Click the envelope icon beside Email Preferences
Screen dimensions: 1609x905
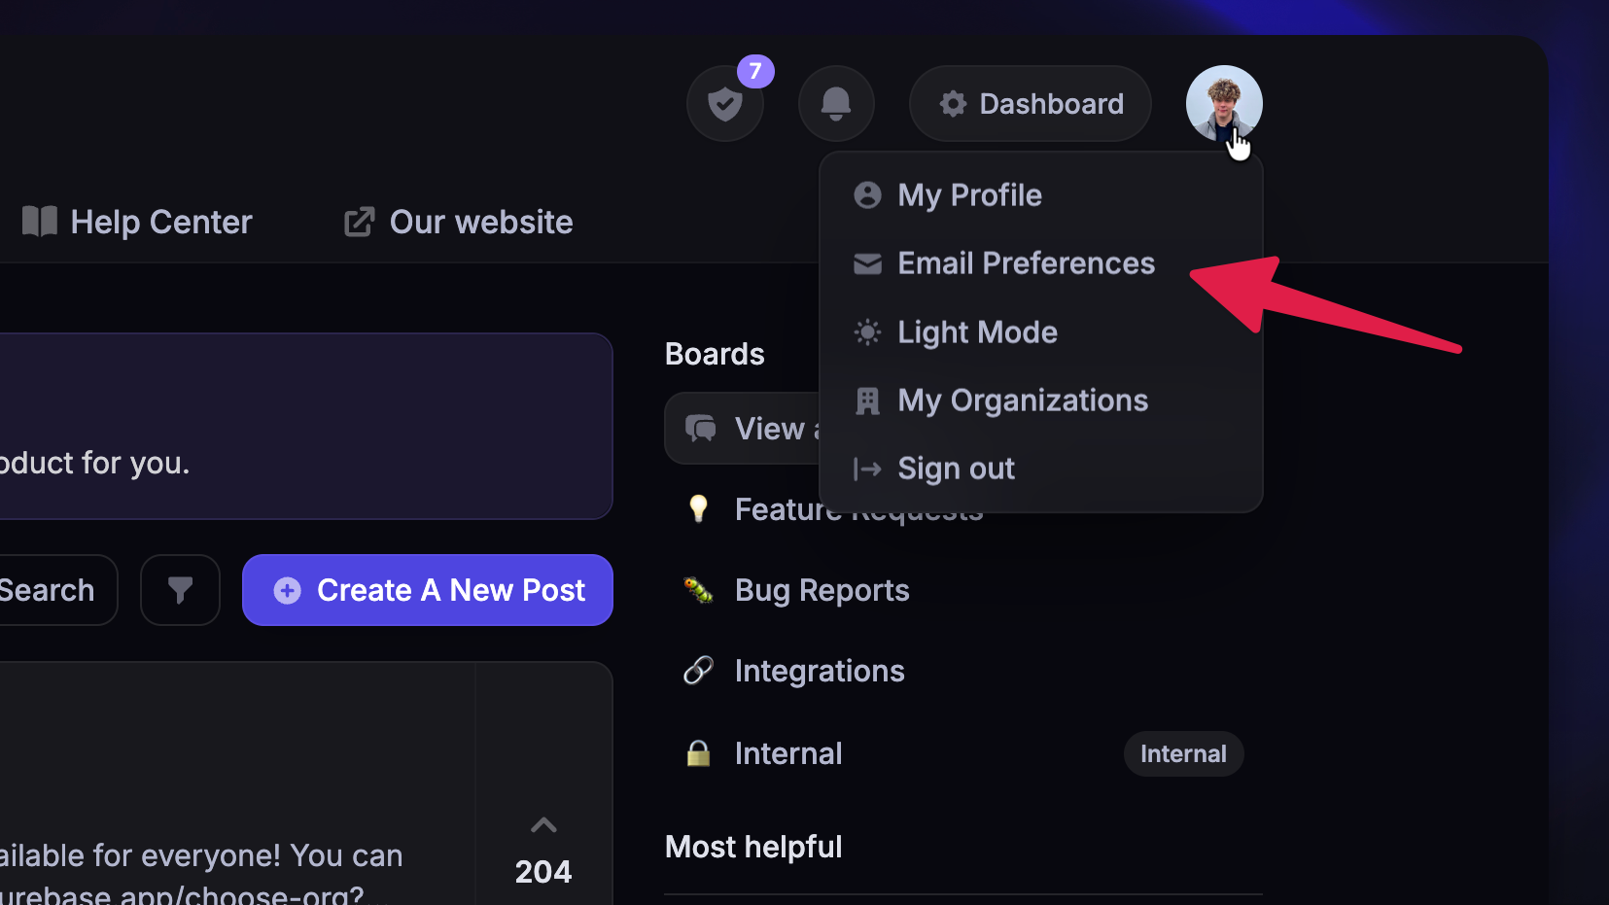pos(866,263)
